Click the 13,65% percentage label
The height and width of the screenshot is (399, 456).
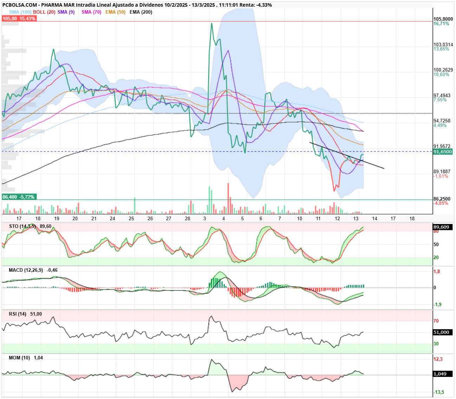click(441, 49)
